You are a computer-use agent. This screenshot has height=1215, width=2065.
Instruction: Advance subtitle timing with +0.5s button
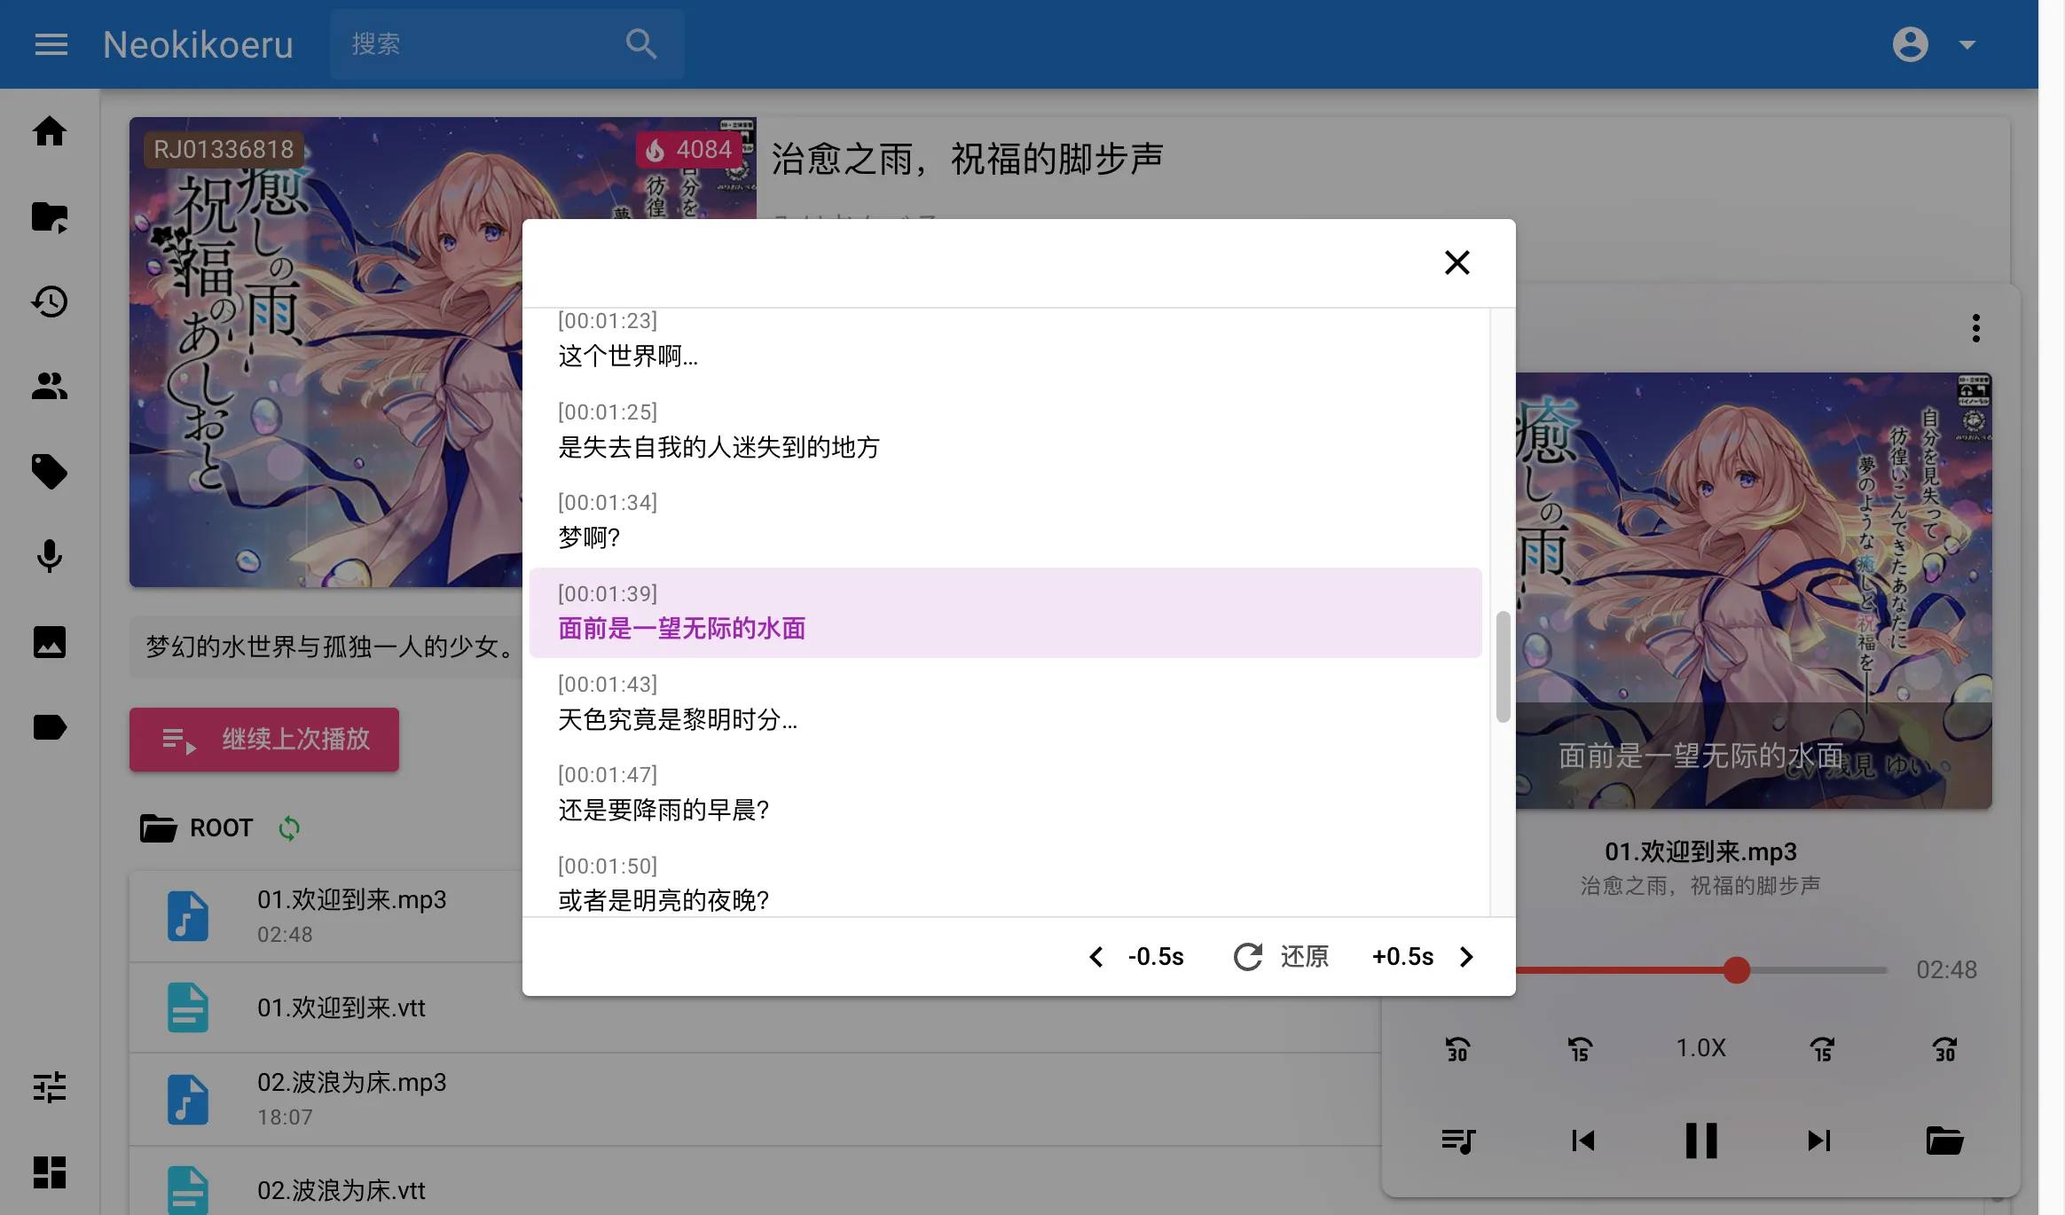[1402, 957]
